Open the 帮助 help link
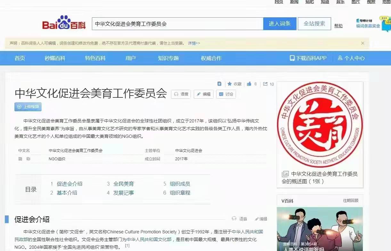Screen dimensions: 391x251 tap(338, 26)
